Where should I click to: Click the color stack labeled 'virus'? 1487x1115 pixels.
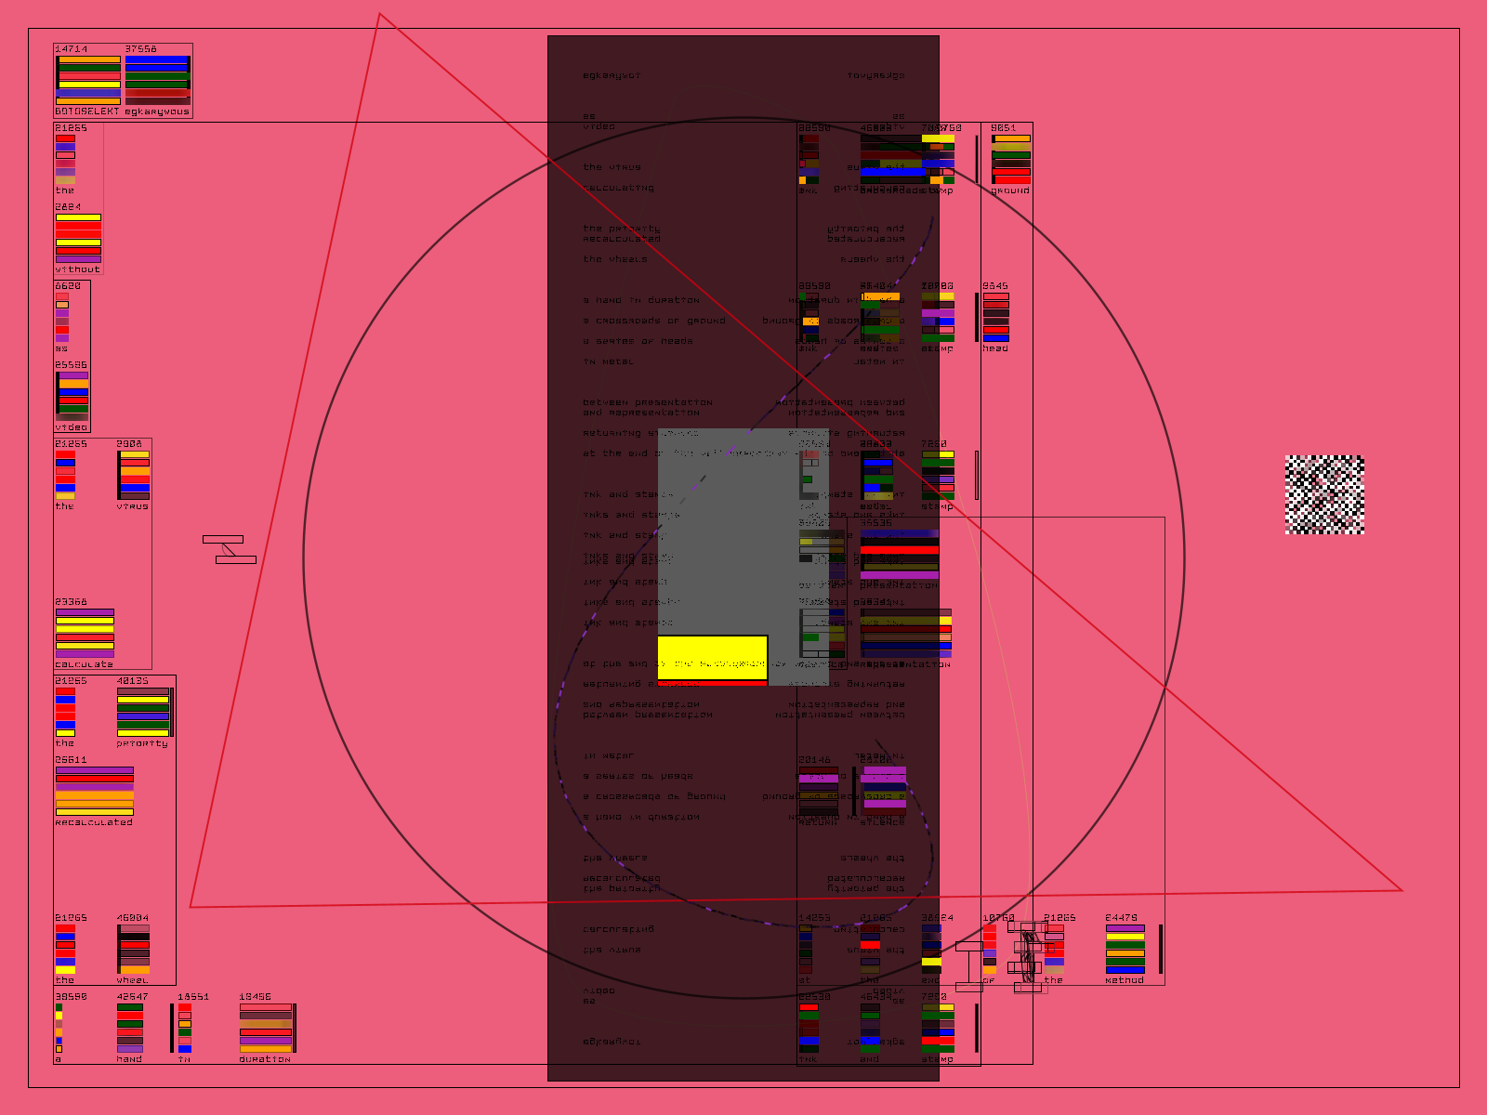134,475
